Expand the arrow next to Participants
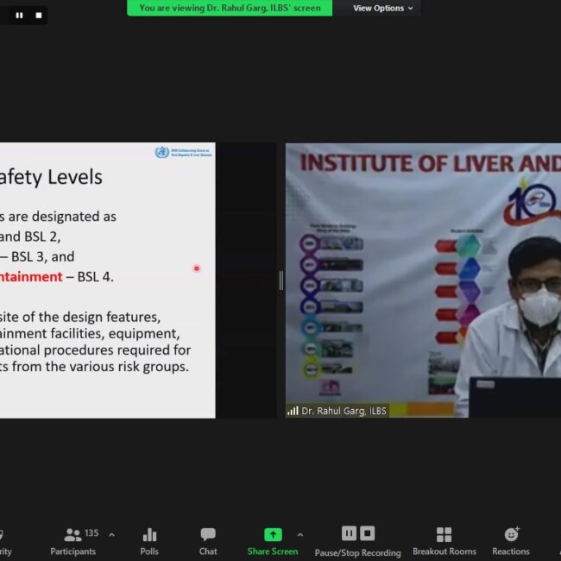 click(x=111, y=535)
